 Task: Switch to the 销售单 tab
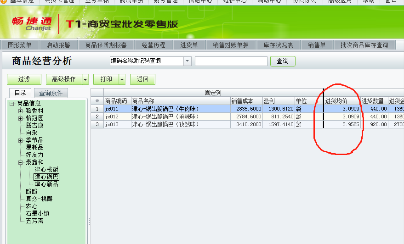(x=317, y=45)
